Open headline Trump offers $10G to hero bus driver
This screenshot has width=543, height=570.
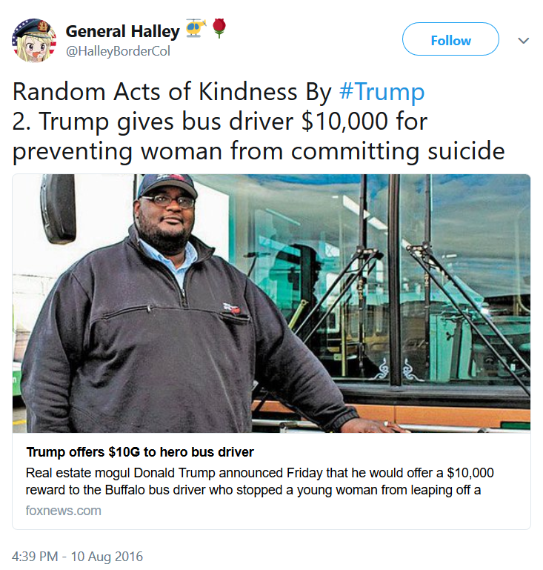tap(140, 452)
